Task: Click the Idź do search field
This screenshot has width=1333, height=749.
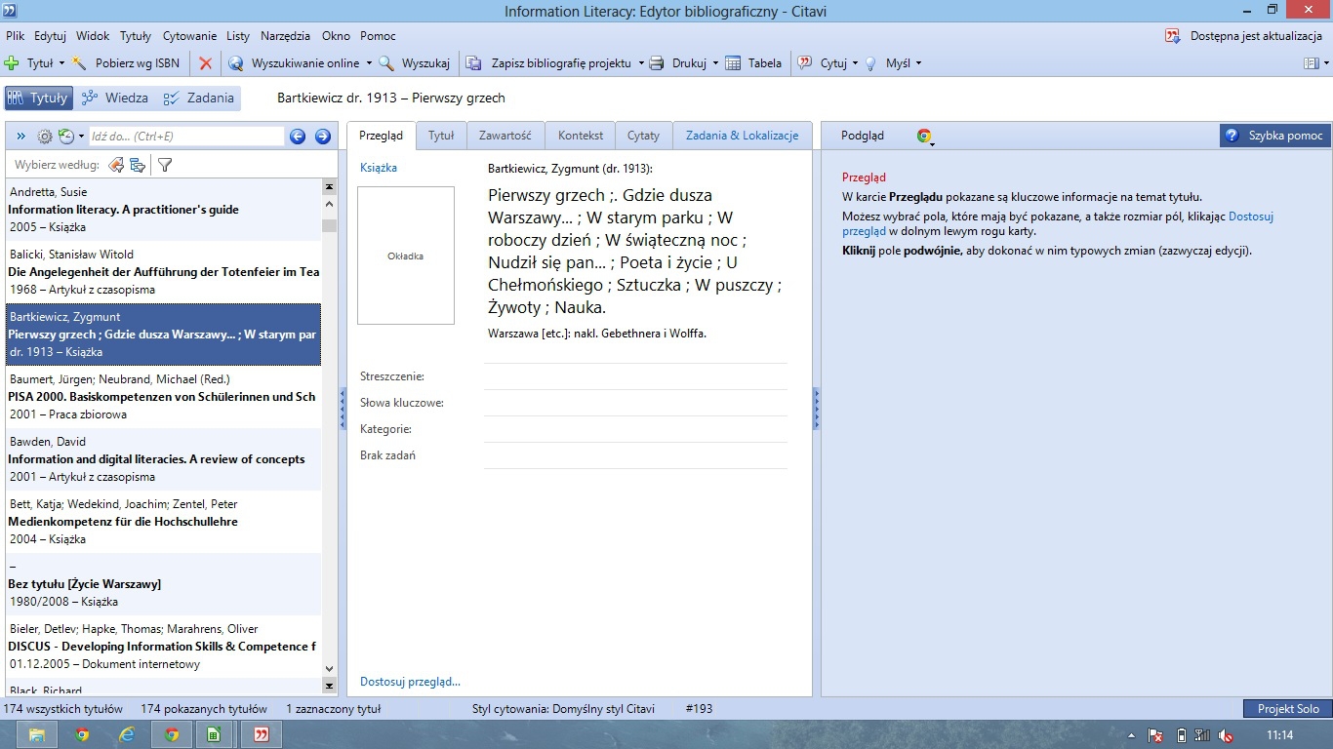Action: pos(185,137)
